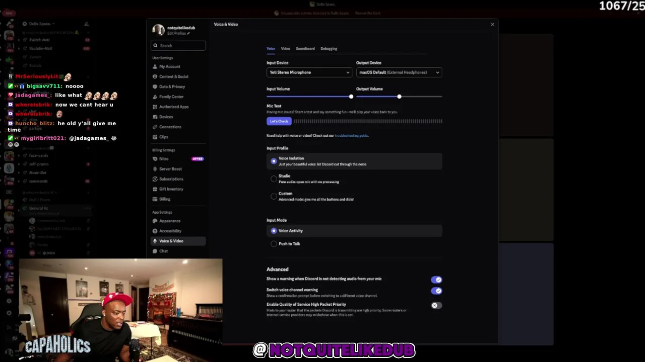Open Chat settings icon
This screenshot has height=362, width=645.
[x=155, y=251]
